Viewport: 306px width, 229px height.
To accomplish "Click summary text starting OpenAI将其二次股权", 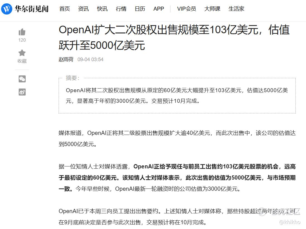I will pos(177,96).
